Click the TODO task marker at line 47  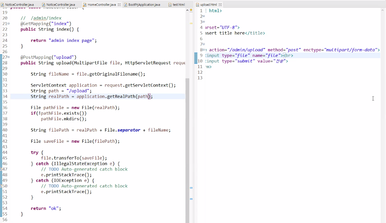[x=1, y=169]
